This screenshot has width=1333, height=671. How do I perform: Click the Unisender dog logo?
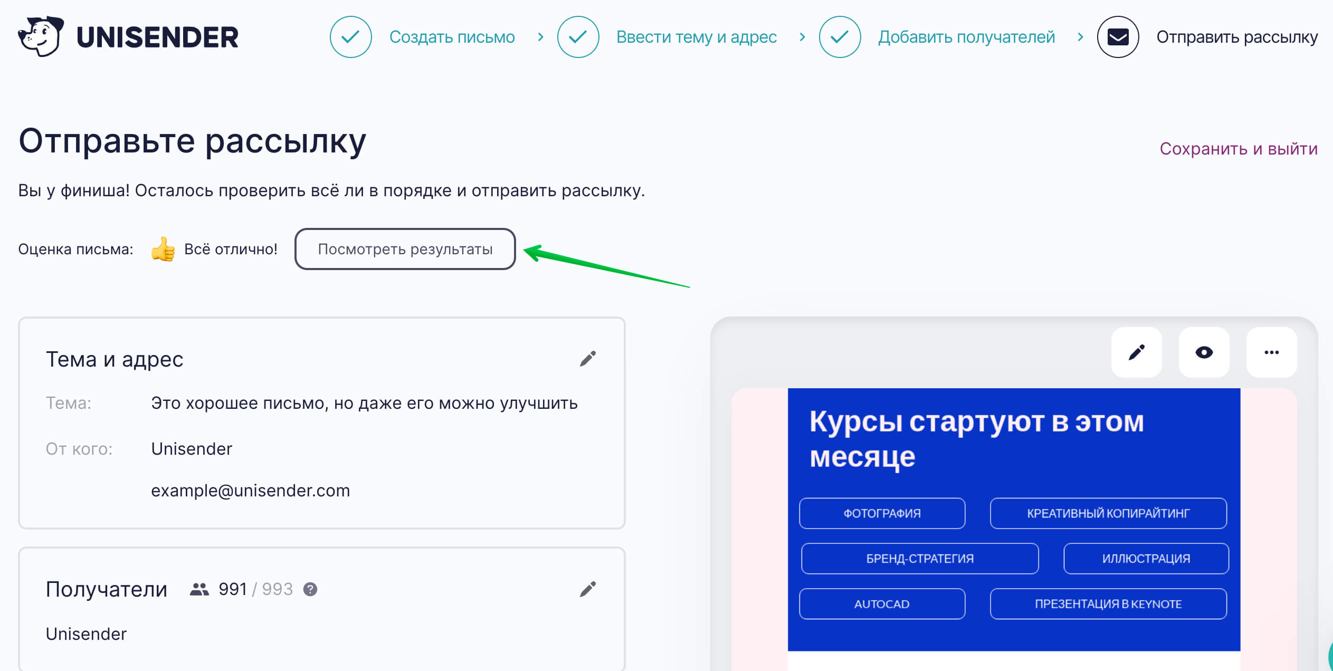tap(41, 36)
